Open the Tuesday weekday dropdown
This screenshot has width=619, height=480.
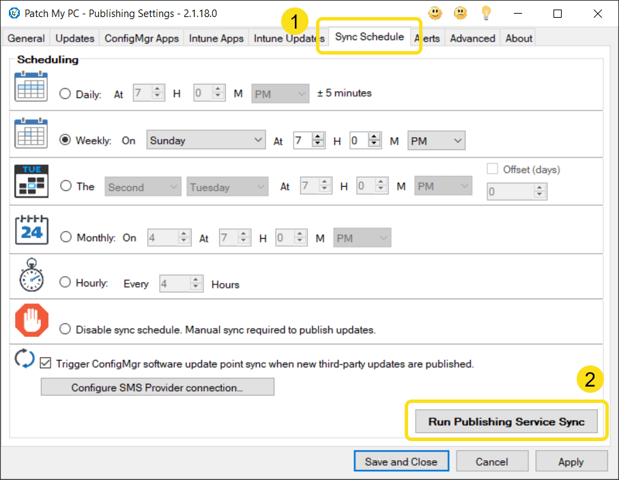[227, 187]
